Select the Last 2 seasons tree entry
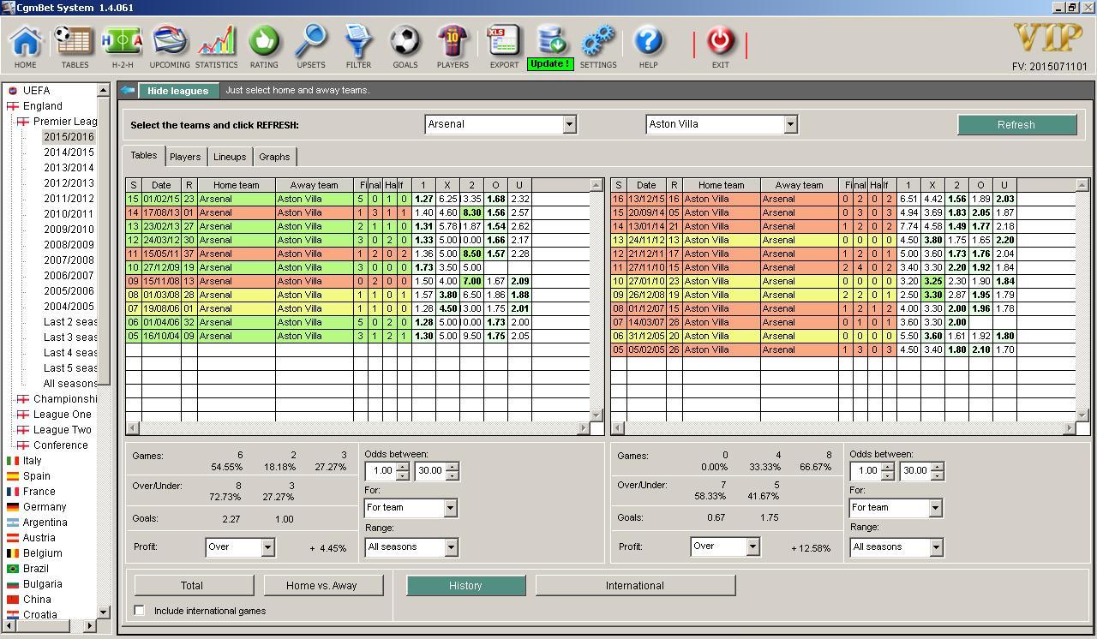The image size is (1097, 639). coord(70,321)
